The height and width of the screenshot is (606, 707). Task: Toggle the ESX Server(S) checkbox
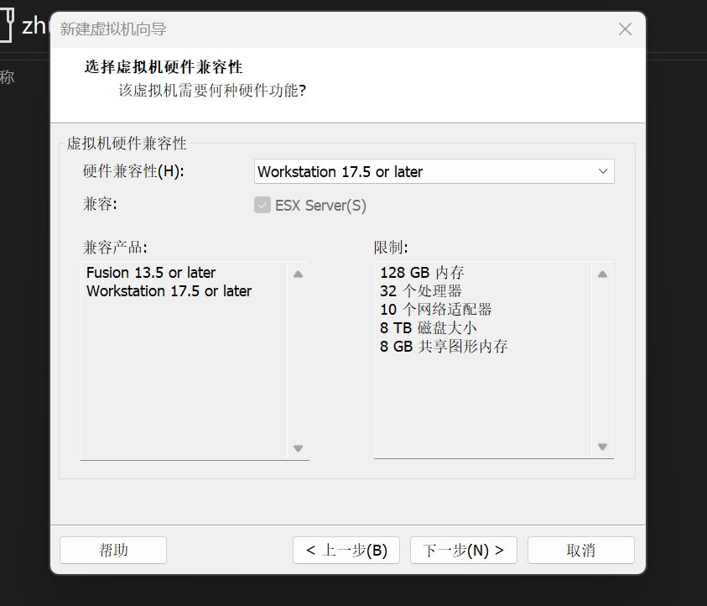tap(263, 206)
